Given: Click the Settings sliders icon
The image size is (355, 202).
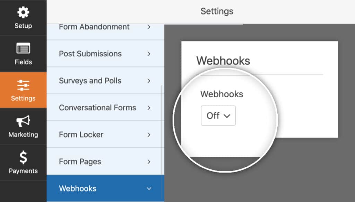Looking at the screenshot, I should coord(23,86).
